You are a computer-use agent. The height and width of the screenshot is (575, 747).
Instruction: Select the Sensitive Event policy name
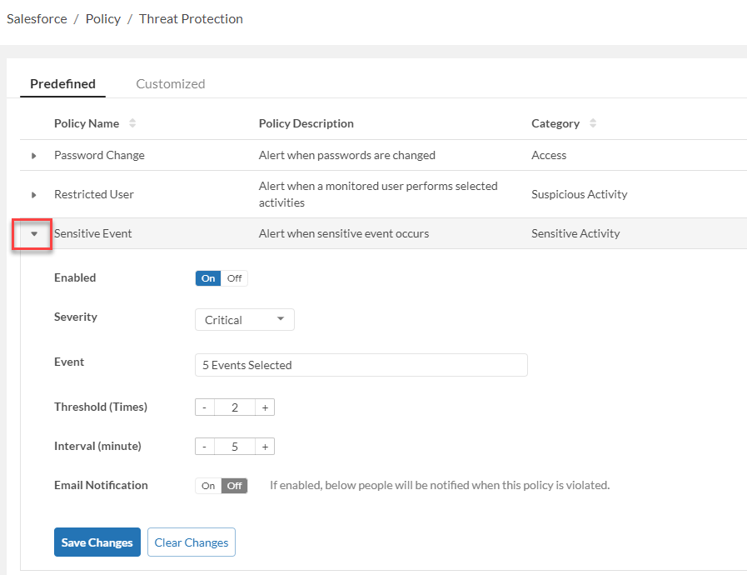point(93,233)
